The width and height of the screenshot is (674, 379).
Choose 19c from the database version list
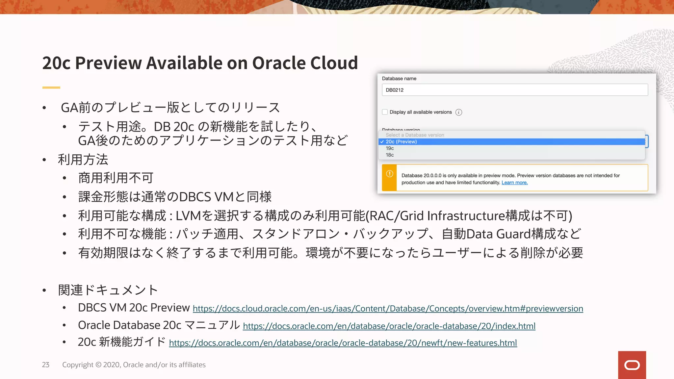(x=512, y=148)
